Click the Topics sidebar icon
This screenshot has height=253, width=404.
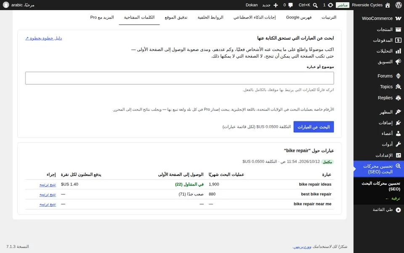point(399,87)
